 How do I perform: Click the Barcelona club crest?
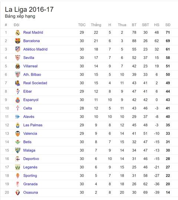(x=18, y=41)
